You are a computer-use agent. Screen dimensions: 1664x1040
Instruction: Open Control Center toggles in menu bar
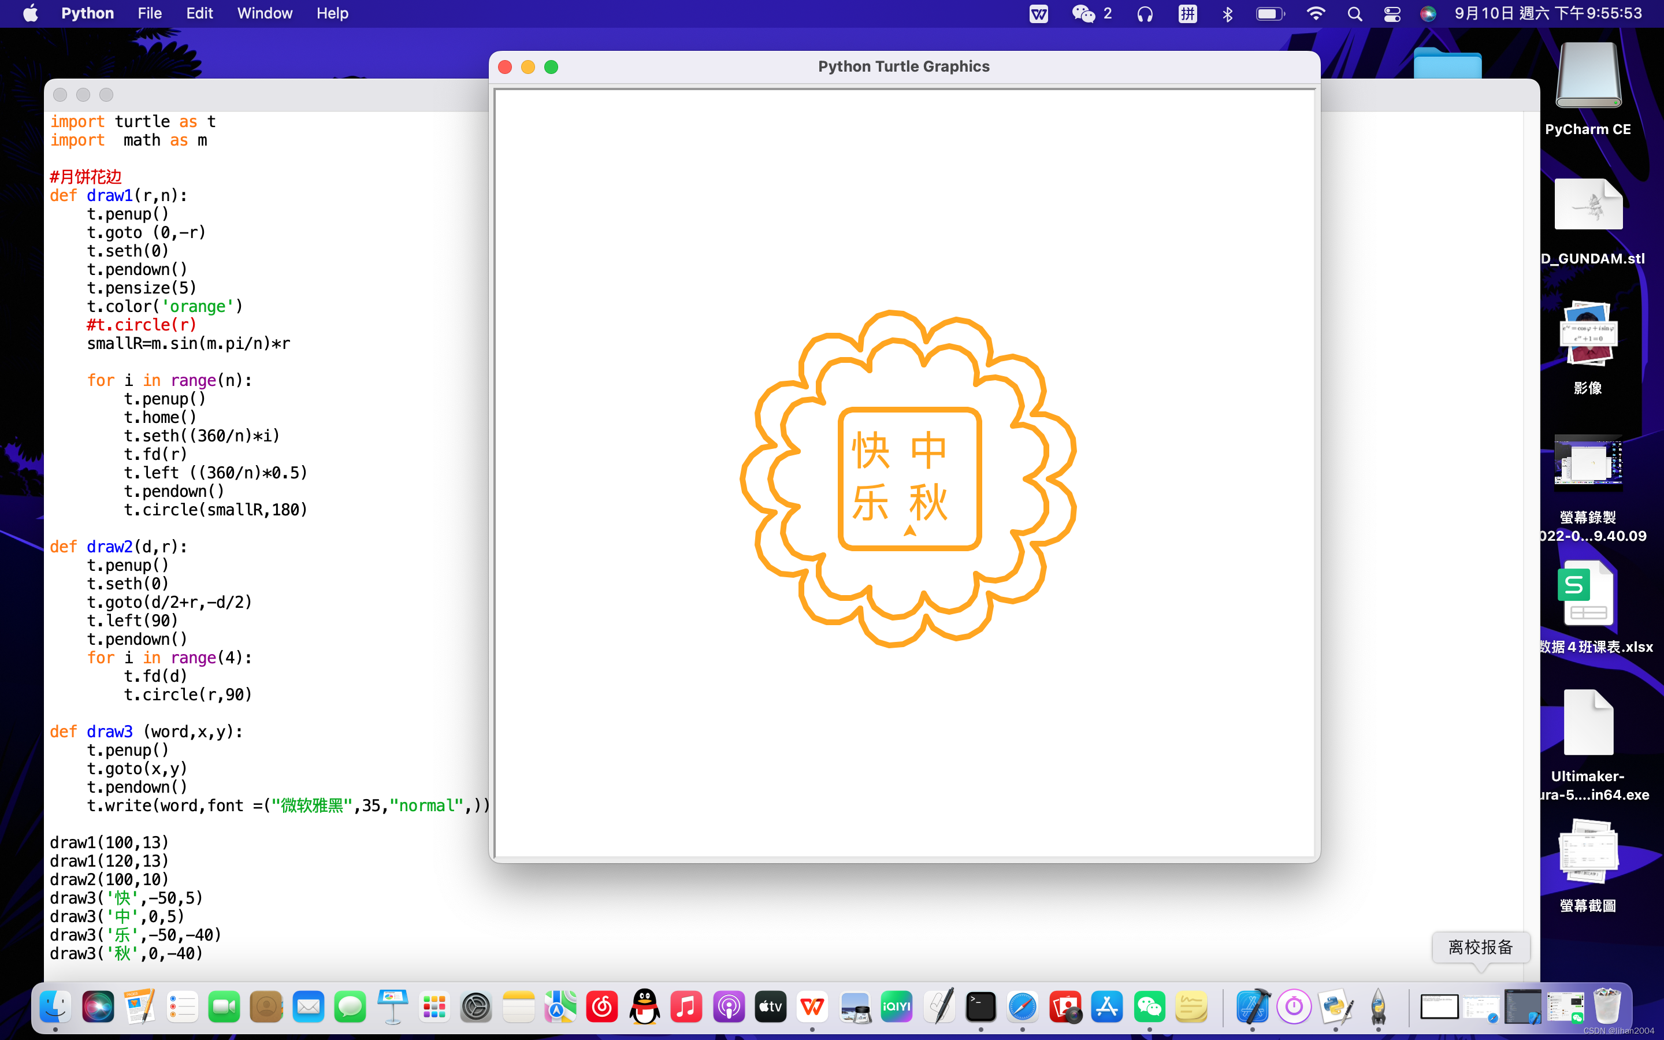1392,14
